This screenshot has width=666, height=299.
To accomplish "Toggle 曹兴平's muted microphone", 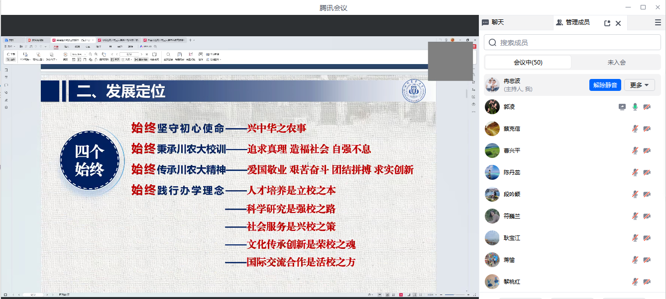I will [635, 150].
